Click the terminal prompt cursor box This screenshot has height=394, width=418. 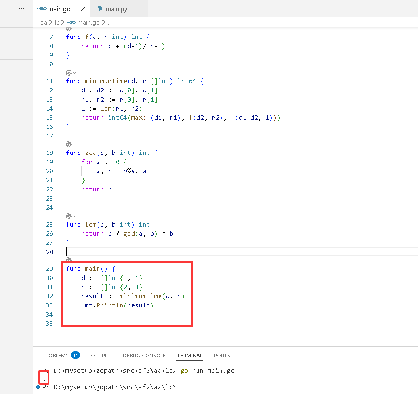coord(183,387)
